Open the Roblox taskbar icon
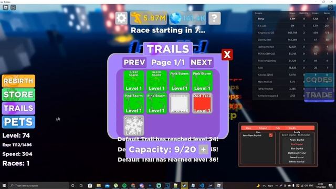 (x=218, y=185)
